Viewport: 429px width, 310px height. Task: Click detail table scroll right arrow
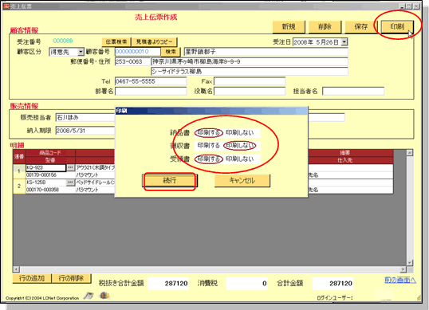click(x=403, y=269)
